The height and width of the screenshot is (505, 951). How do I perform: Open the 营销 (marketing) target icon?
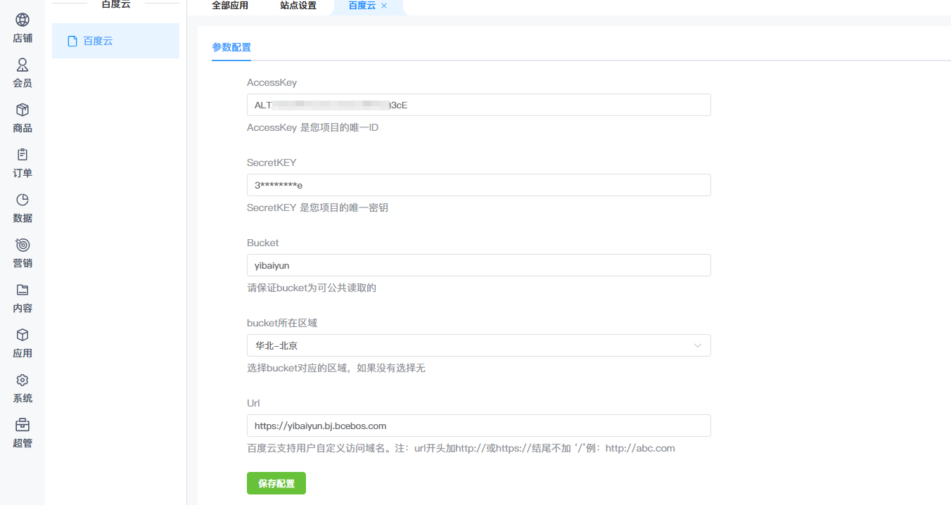click(x=23, y=245)
